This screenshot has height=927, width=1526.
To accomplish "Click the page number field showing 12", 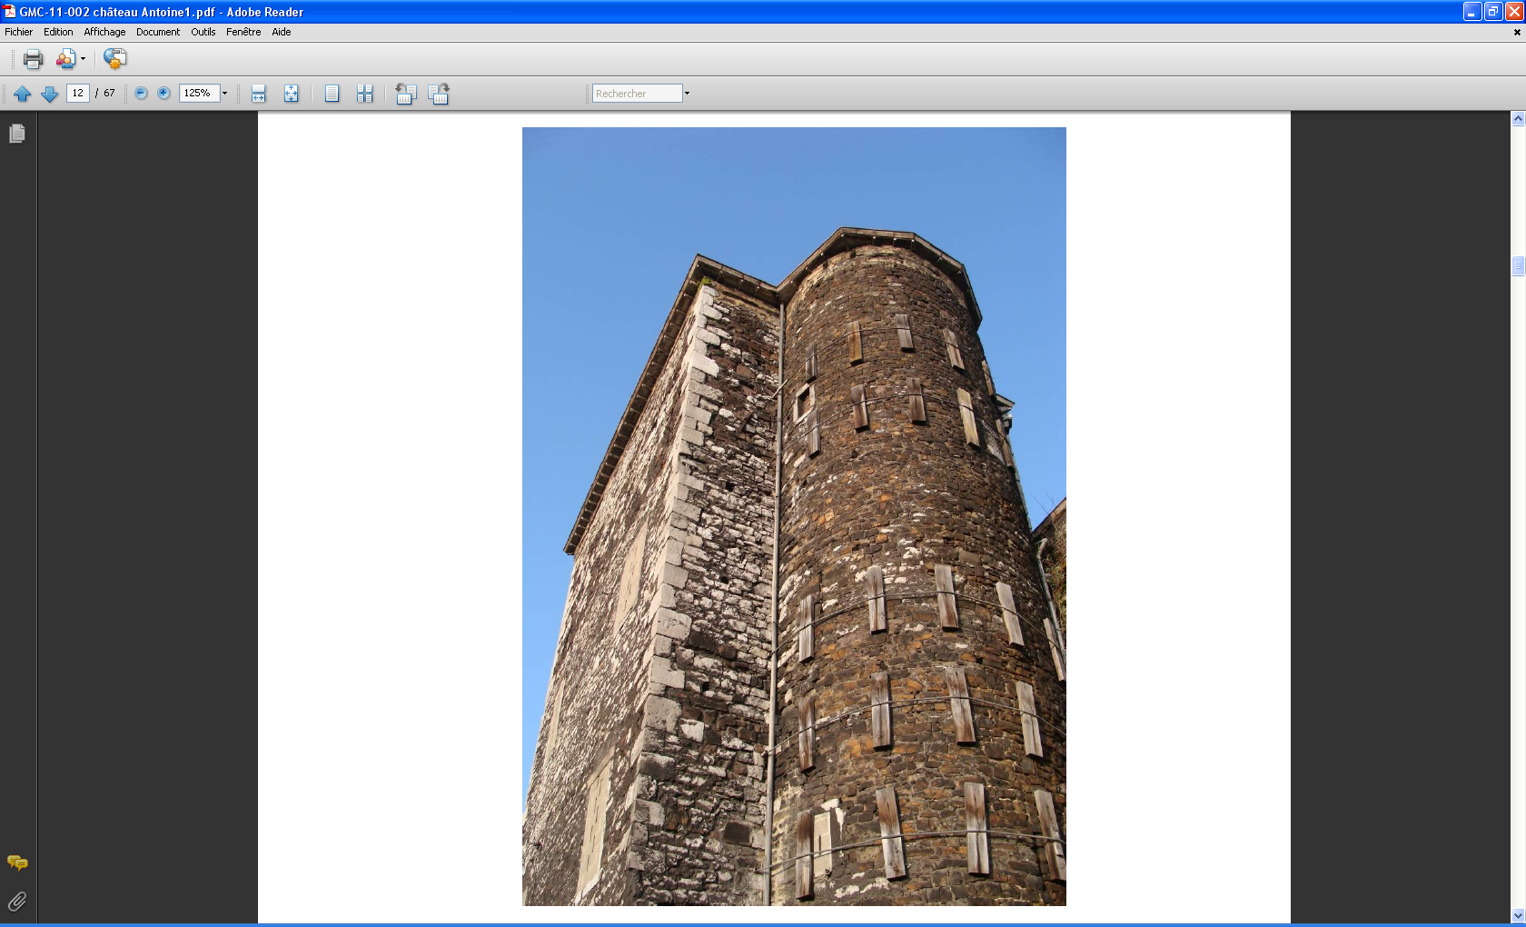I will pos(78,93).
